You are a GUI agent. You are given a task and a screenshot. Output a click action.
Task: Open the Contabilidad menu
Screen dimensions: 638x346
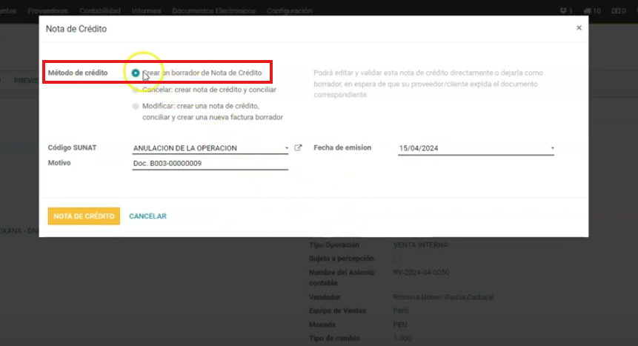100,11
